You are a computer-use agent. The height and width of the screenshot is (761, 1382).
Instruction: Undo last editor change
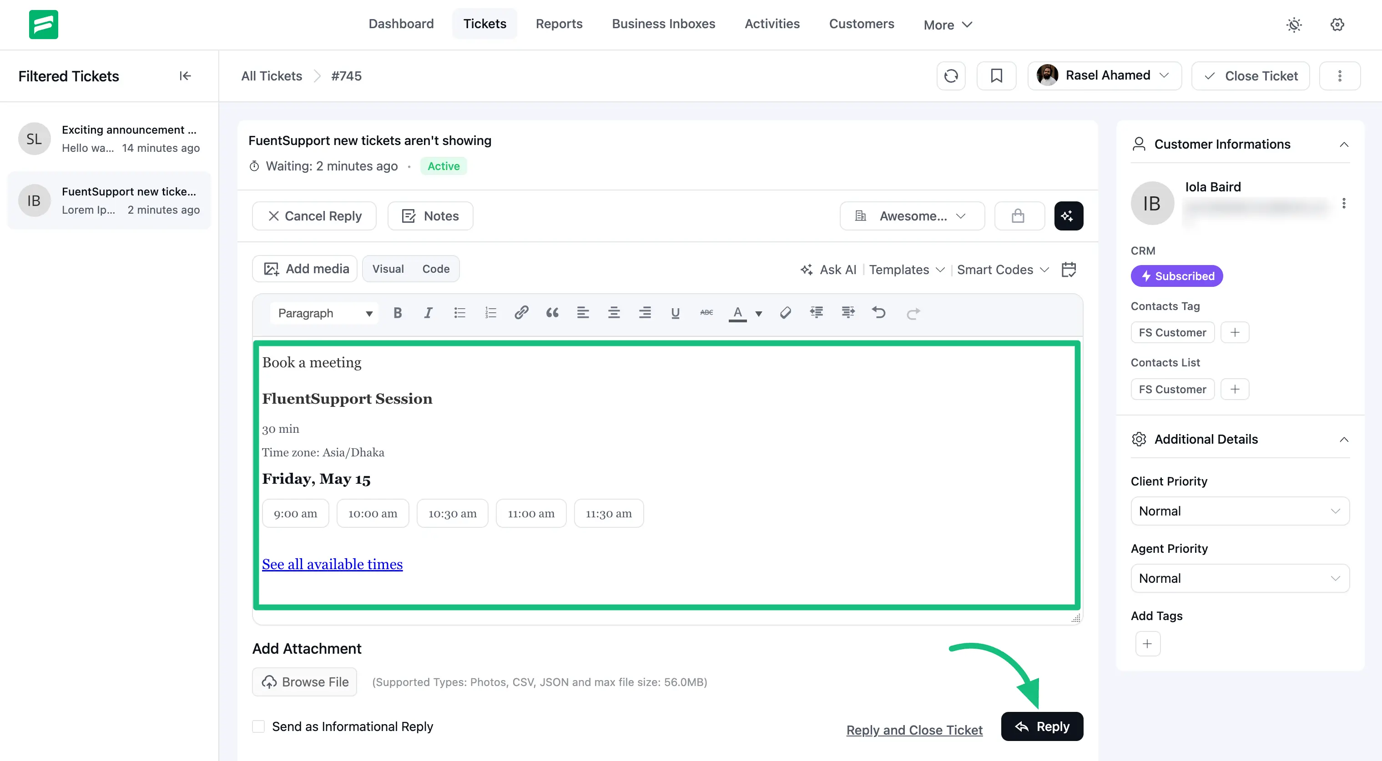(x=879, y=313)
